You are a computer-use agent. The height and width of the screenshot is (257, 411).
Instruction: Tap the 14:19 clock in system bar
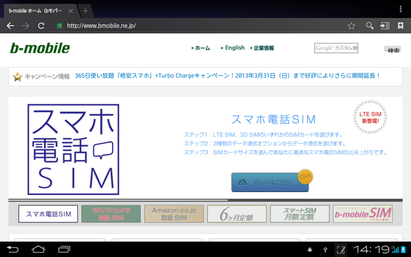pos(372,250)
